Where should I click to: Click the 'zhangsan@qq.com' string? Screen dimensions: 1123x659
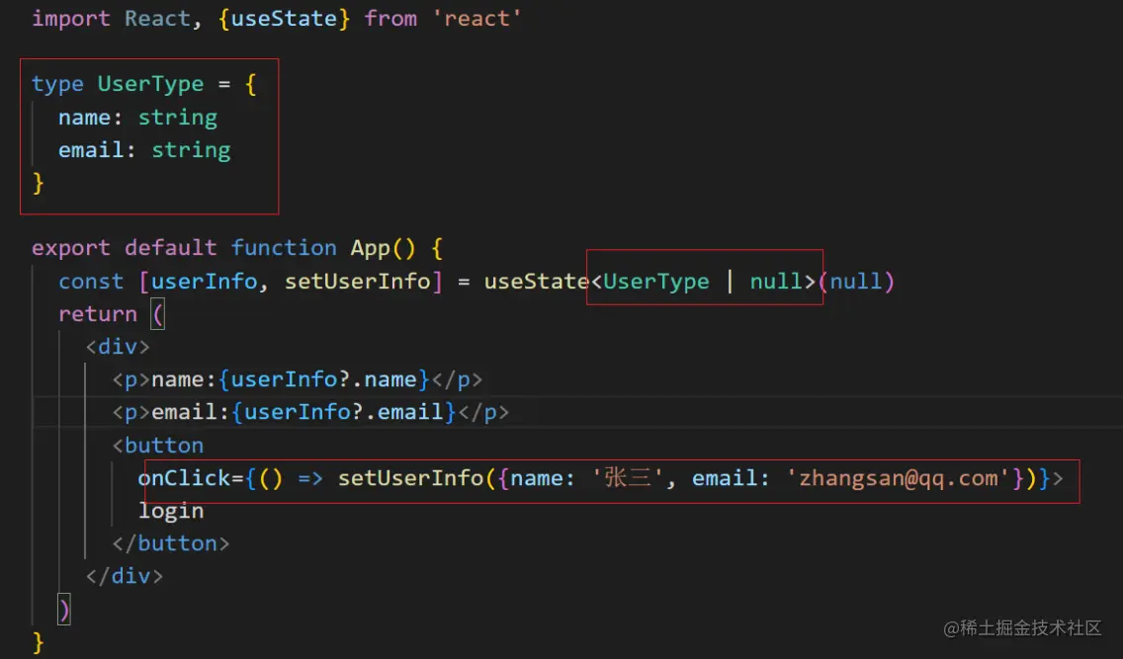click(x=899, y=477)
